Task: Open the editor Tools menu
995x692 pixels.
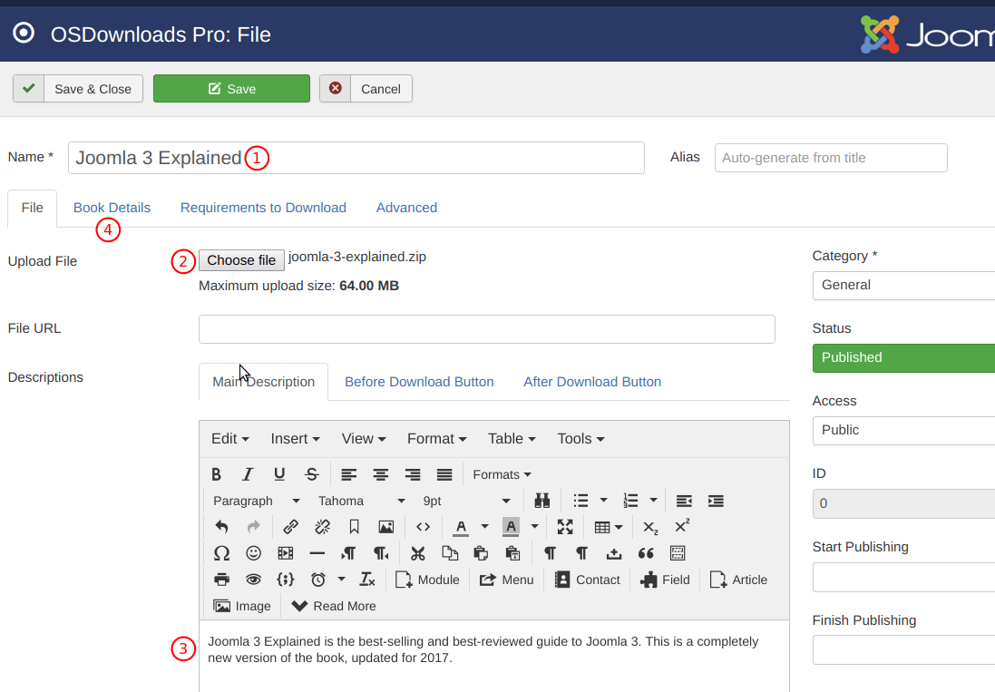Action: point(580,438)
